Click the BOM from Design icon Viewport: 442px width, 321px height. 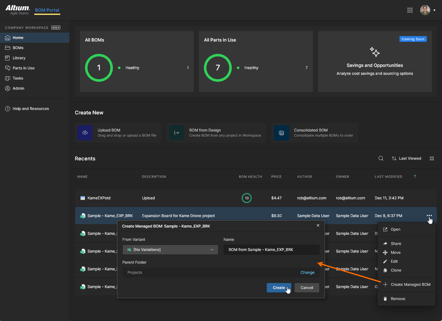point(177,133)
